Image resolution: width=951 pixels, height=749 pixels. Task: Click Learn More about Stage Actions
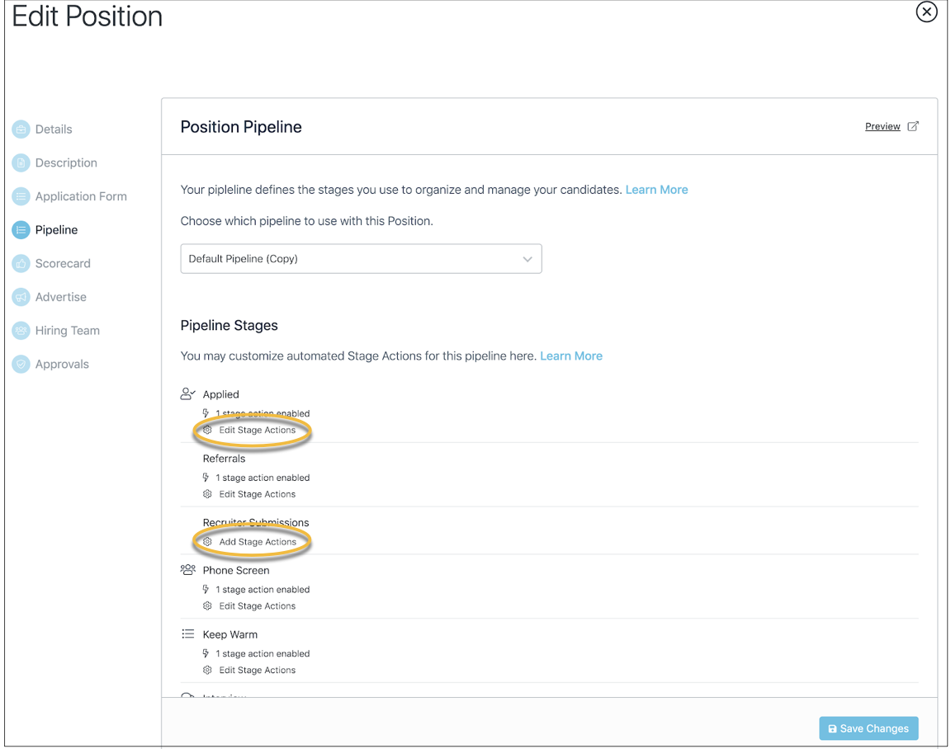click(x=570, y=356)
